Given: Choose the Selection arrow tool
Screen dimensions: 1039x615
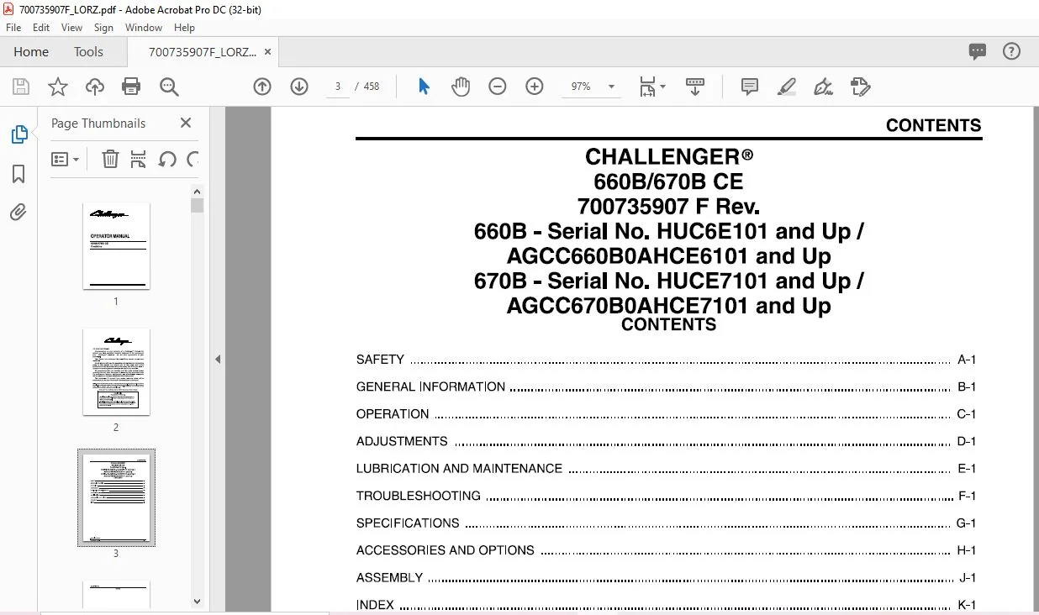Looking at the screenshot, I should [424, 87].
